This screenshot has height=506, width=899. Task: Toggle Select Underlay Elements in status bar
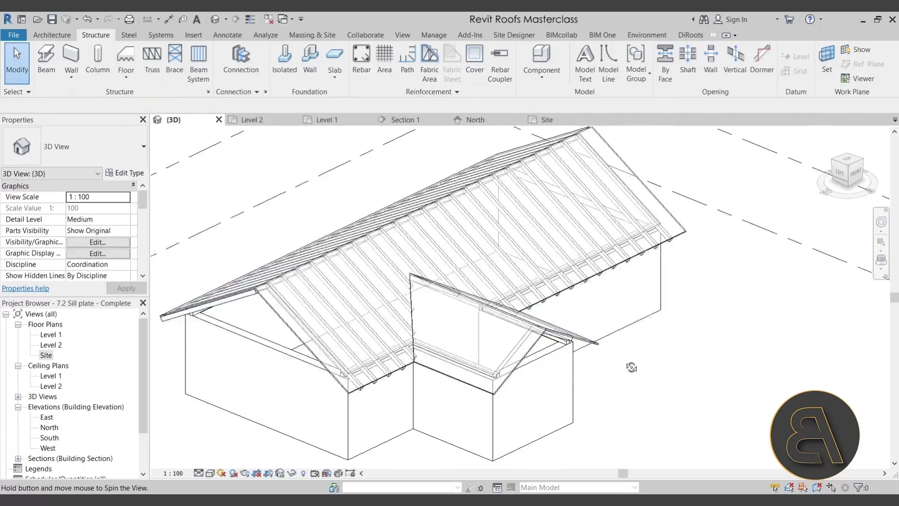788,488
